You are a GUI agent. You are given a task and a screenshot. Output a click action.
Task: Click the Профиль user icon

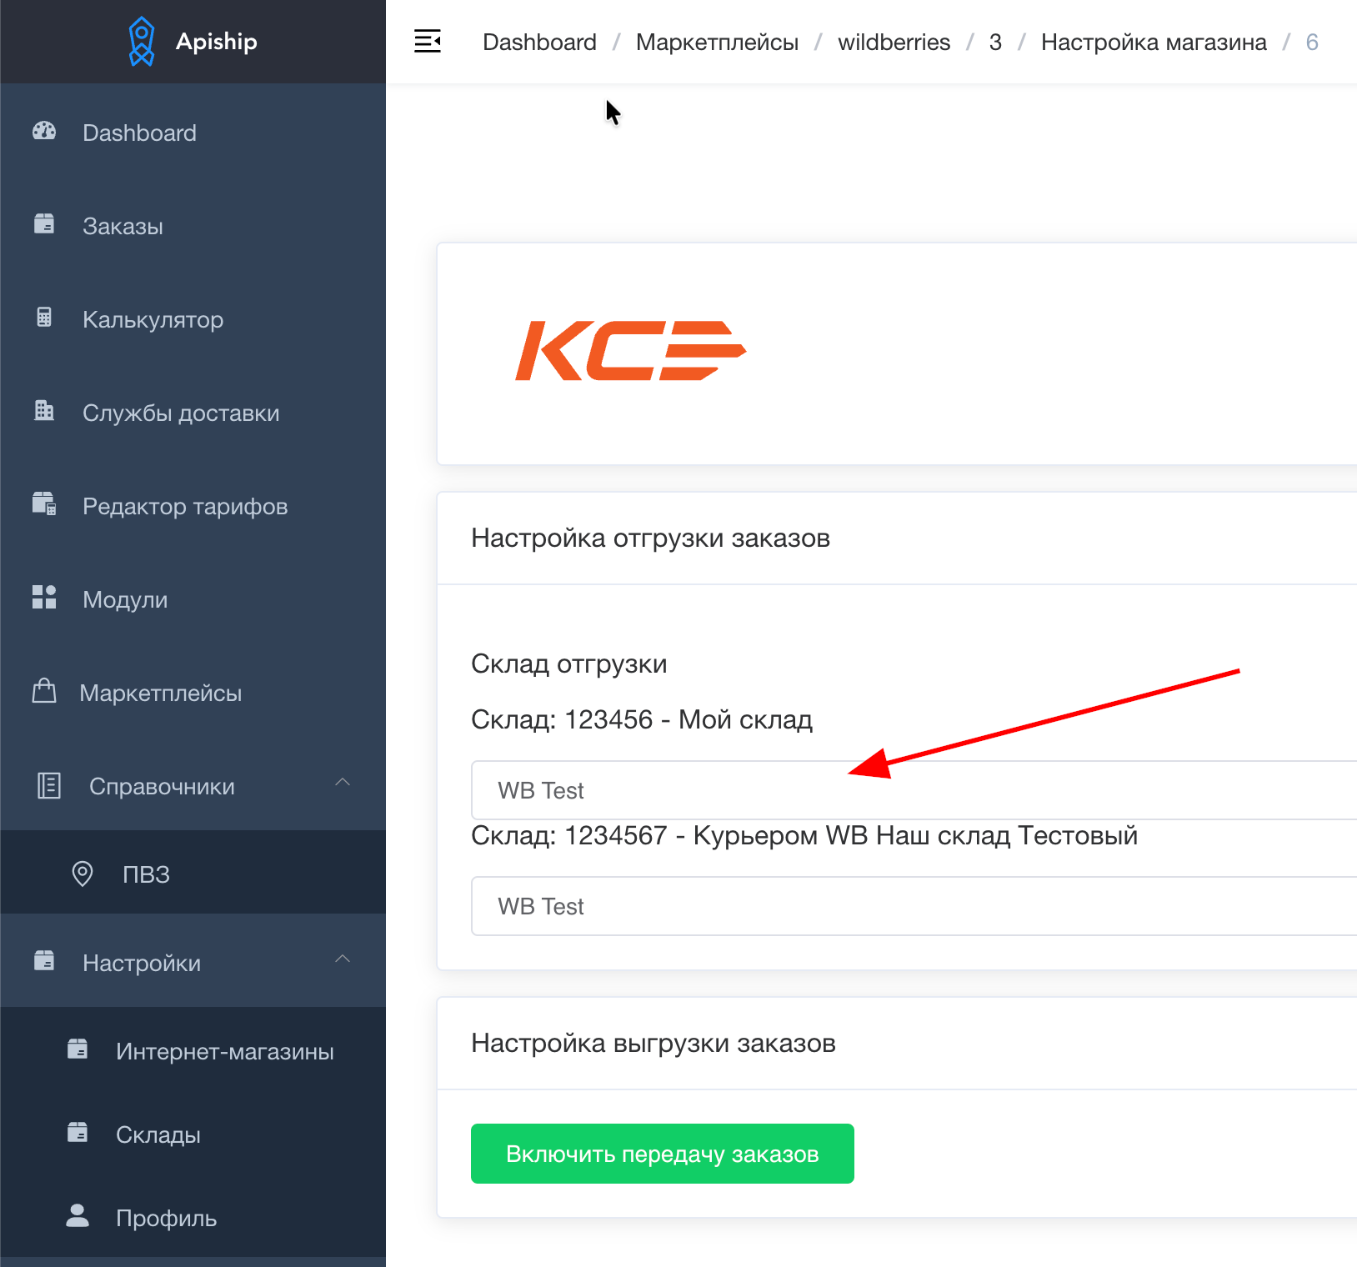pyautogui.click(x=78, y=1216)
